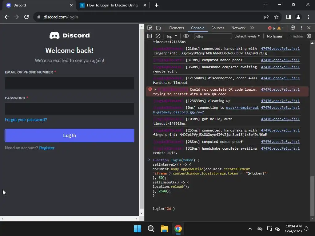Focus the console Filter field
315x236 pixels.
pos(213,36)
